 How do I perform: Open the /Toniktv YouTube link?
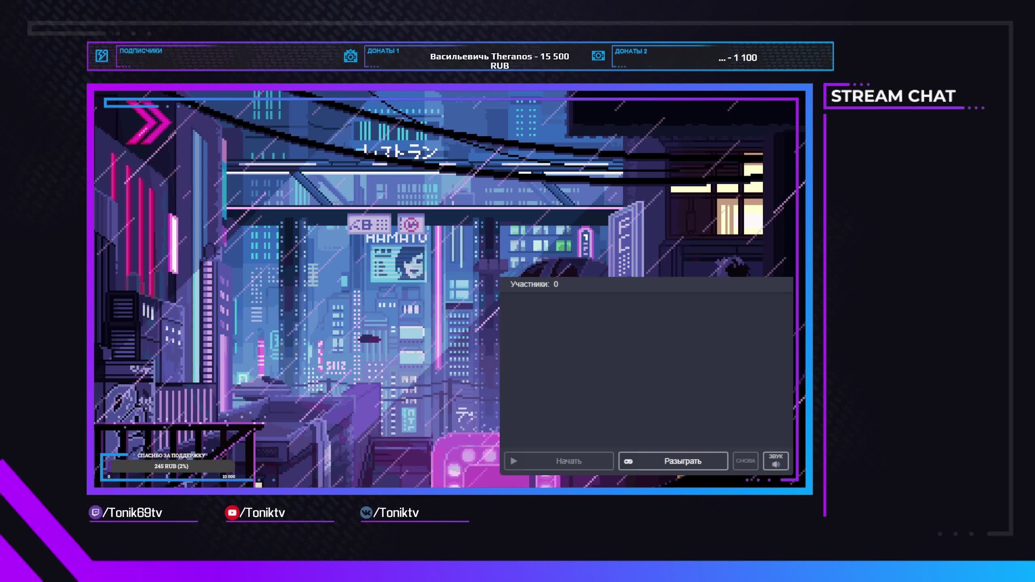pos(263,512)
